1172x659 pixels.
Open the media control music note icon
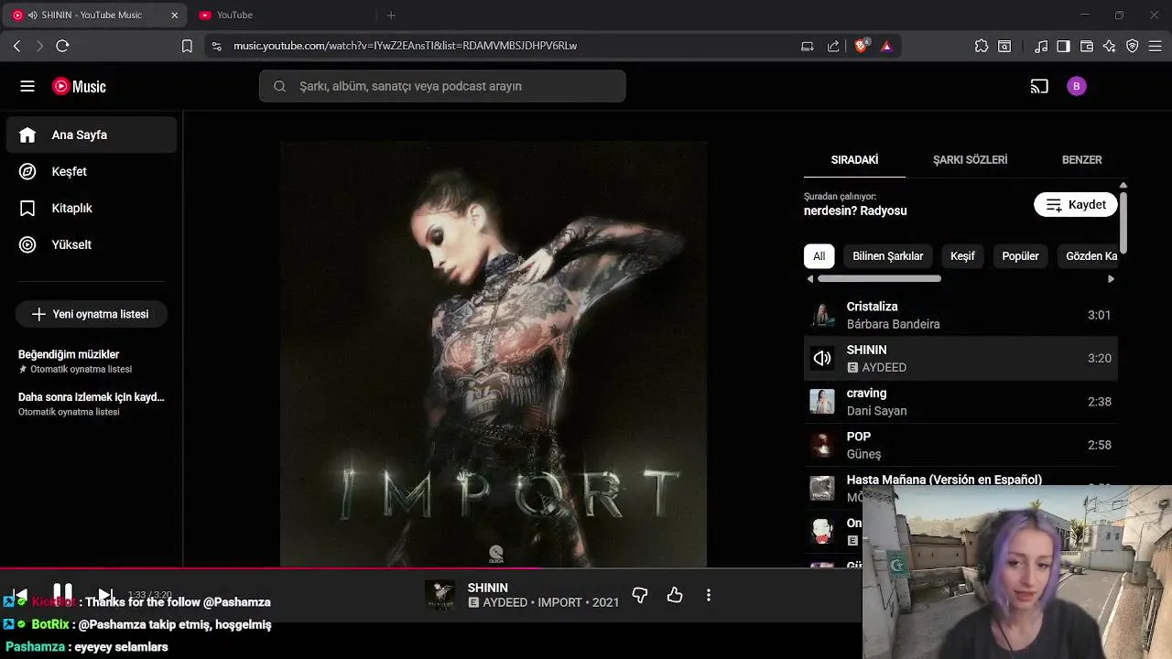(1041, 46)
